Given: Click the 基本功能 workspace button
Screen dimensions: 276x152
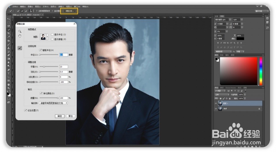Looking at the screenshot, I should pyautogui.click(x=262, y=11).
